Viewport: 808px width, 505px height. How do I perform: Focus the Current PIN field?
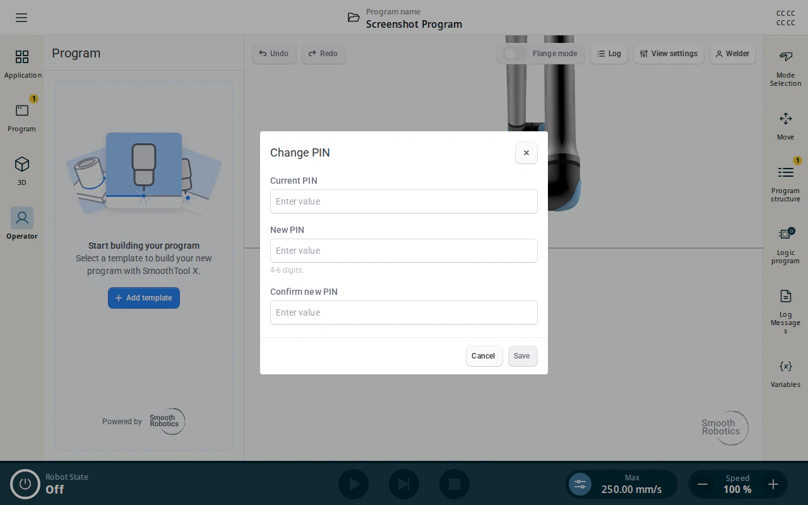(x=404, y=201)
